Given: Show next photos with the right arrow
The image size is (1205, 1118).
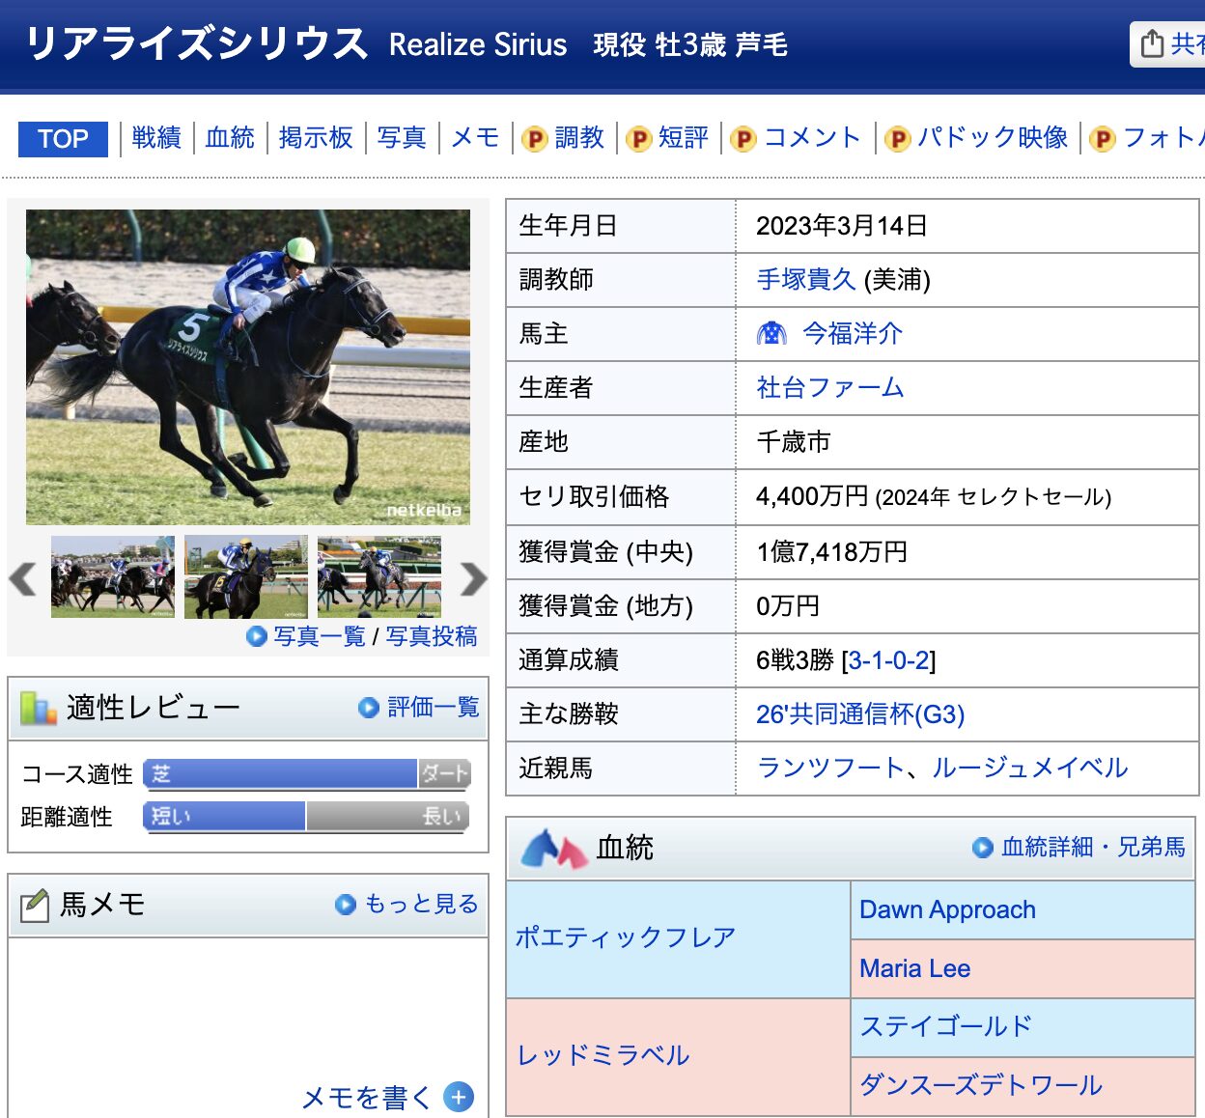Looking at the screenshot, I should 473,578.
